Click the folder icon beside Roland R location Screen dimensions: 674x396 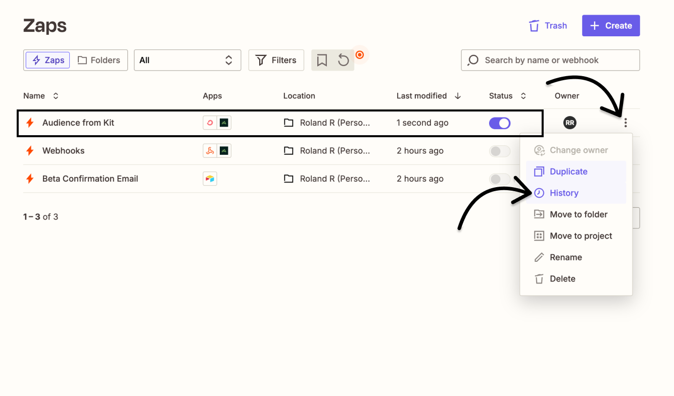288,122
